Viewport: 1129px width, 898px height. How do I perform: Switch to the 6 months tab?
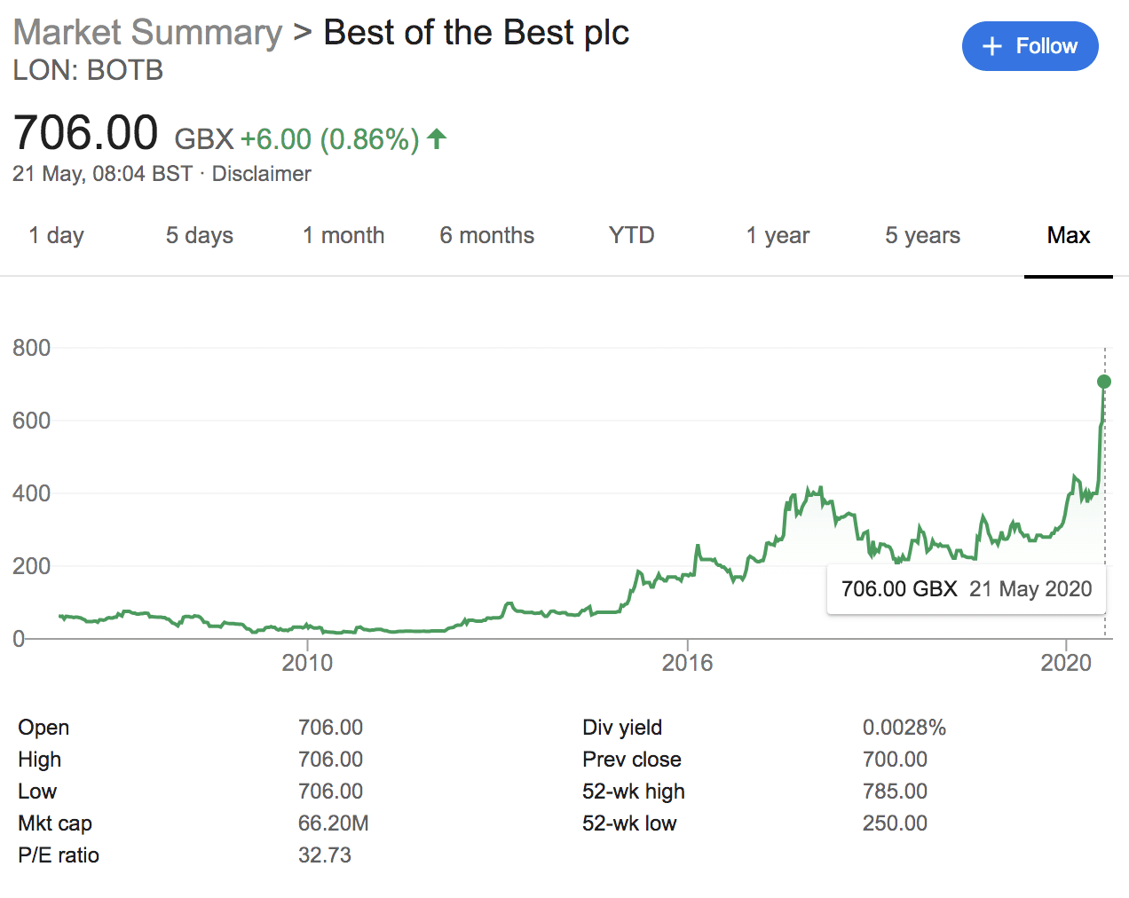point(487,235)
